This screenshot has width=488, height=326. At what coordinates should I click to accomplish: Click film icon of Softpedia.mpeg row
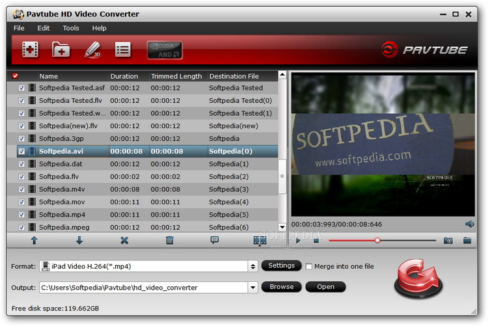(x=32, y=227)
